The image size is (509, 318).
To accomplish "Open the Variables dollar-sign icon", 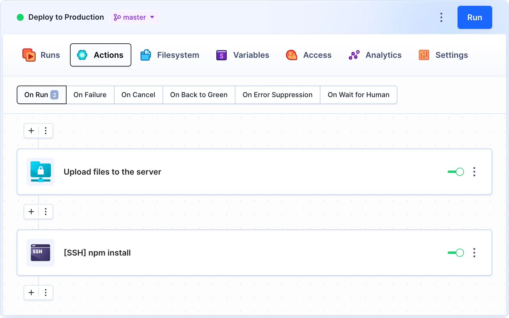I will 221,55.
